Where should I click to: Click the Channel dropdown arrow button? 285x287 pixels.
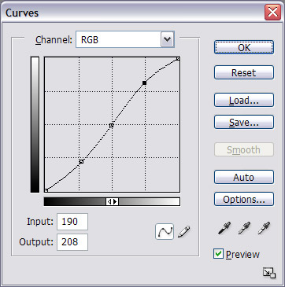click(167, 39)
